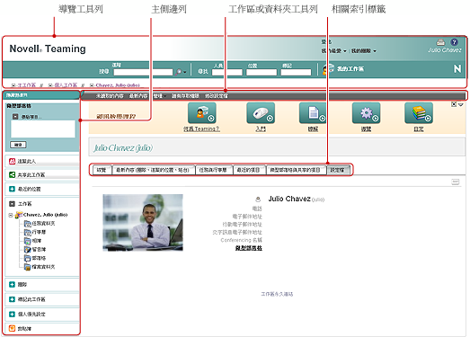The width and height of the screenshot is (470, 337).
Task: Click the Novell N logo
Action: tap(457, 68)
